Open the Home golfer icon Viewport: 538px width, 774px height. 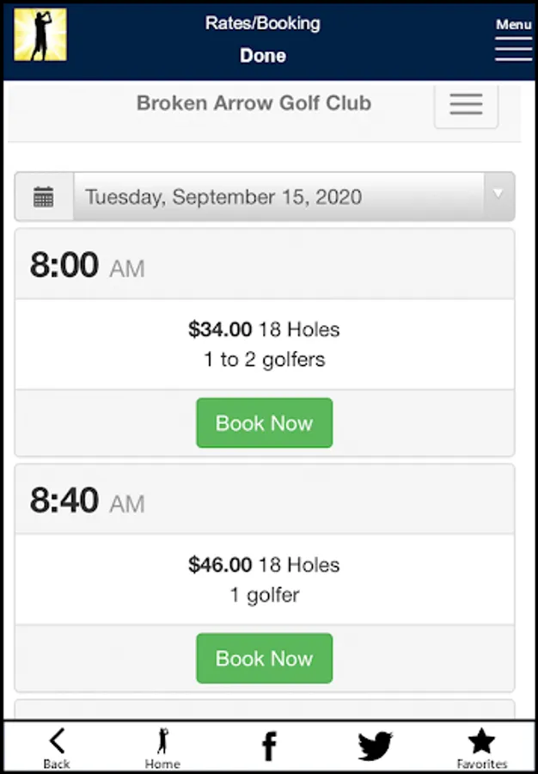[162, 746]
